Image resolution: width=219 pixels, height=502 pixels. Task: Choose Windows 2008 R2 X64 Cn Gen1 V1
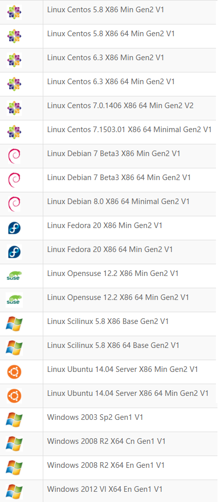click(x=106, y=441)
